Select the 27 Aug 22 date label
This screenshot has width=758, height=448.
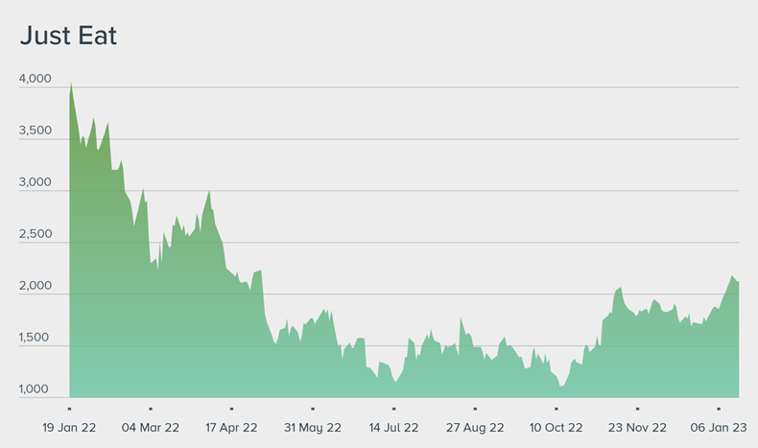click(475, 427)
